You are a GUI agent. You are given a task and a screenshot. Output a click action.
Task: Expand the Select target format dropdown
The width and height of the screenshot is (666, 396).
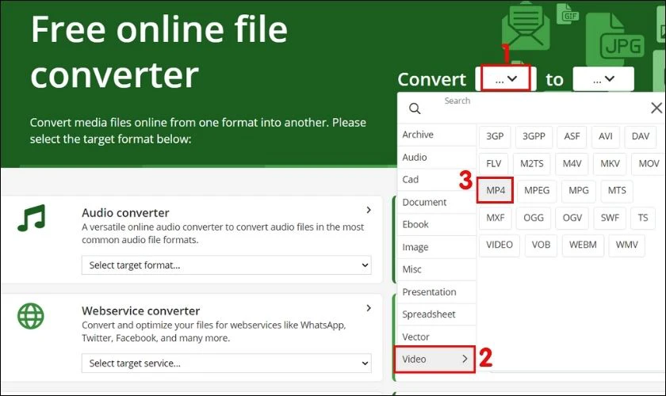(x=227, y=265)
